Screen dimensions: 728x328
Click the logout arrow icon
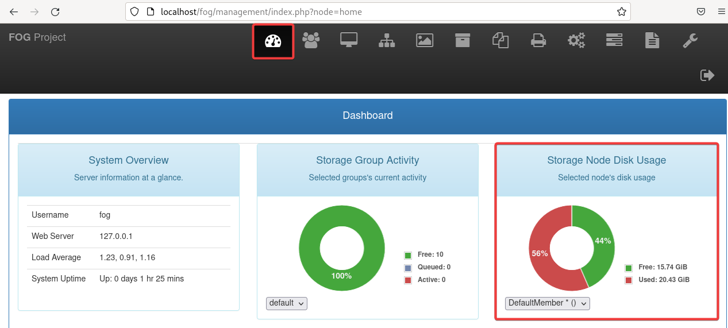coord(707,75)
